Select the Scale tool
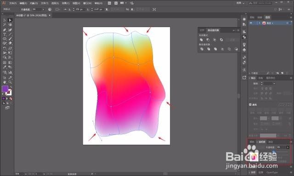Image resolution: width=294 pixels, height=176 pixels. pyautogui.click(x=10, y=48)
